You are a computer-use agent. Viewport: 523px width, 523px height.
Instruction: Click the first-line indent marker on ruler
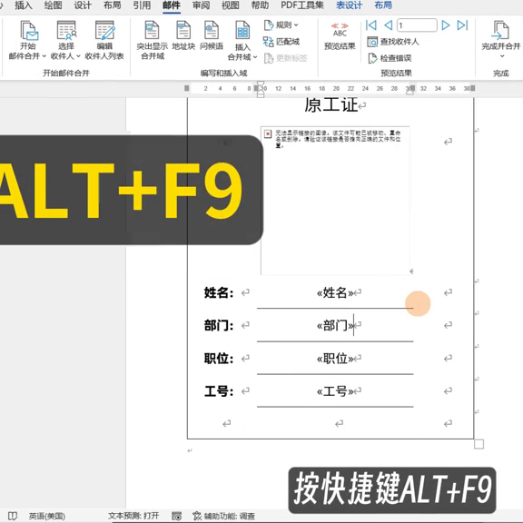[x=261, y=84]
